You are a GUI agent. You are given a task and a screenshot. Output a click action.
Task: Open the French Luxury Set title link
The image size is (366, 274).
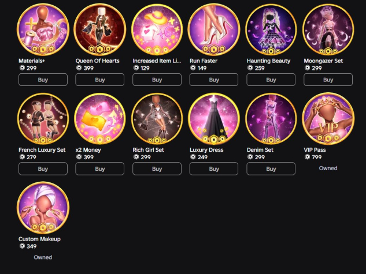point(42,149)
